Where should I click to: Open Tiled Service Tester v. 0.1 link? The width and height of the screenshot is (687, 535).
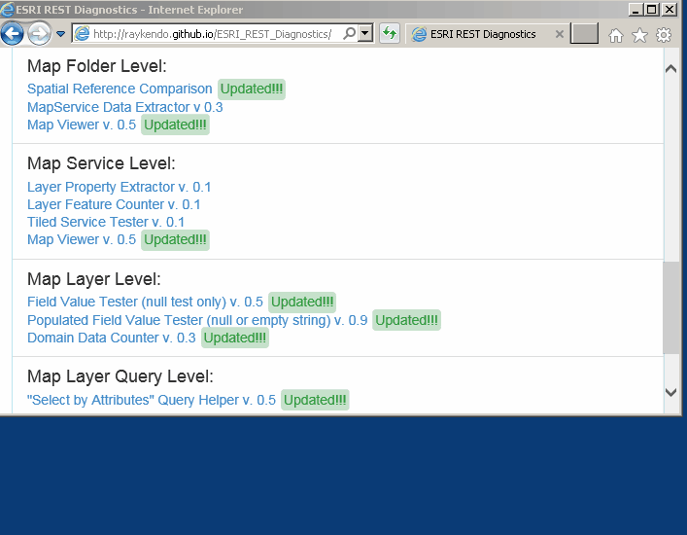(x=106, y=222)
